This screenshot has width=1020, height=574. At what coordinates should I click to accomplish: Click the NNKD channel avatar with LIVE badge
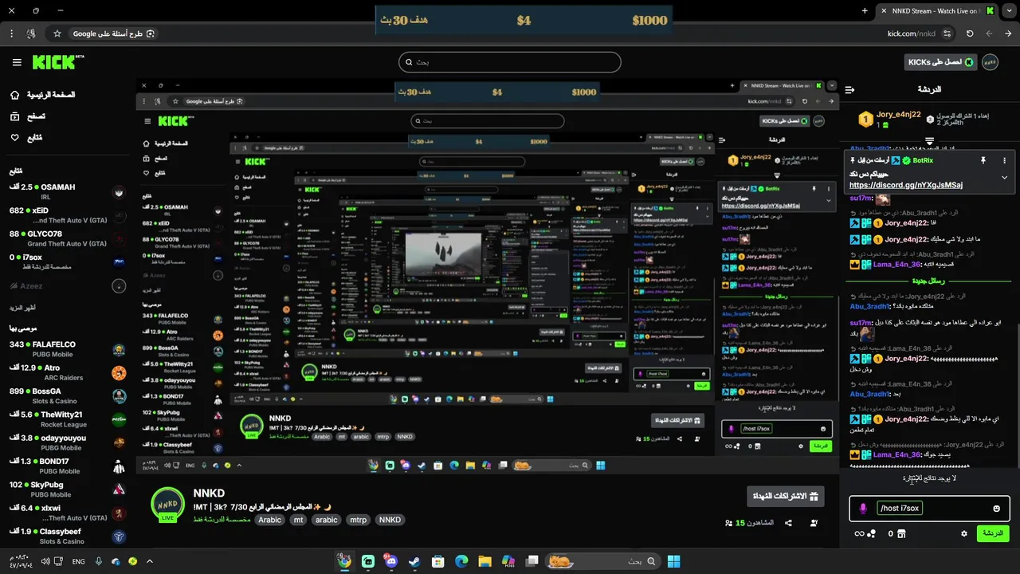167,505
